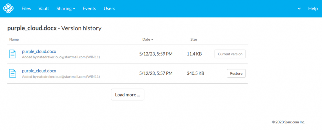Expand the Sharing dropdown menu

(66, 8)
